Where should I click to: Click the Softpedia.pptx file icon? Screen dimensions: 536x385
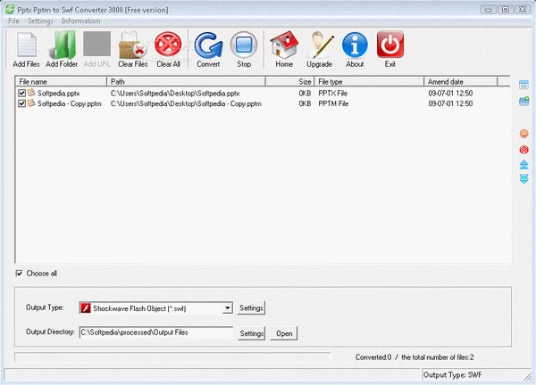coord(31,93)
